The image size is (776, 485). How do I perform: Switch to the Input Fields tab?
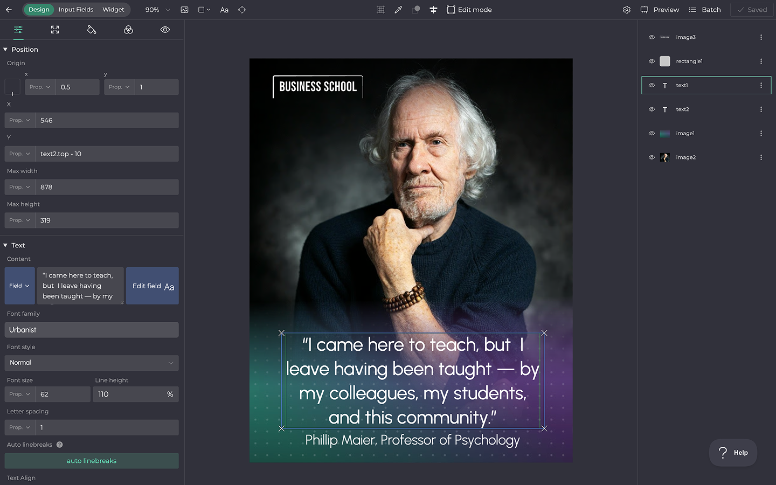point(76,10)
